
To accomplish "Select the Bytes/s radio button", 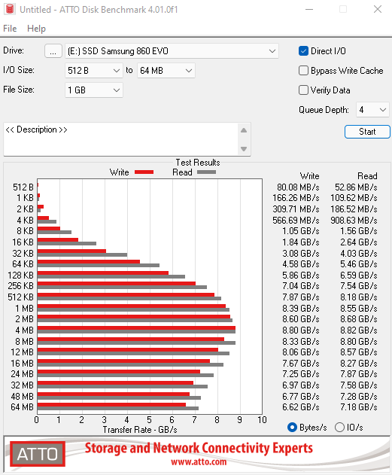I will pyautogui.click(x=292, y=427).
